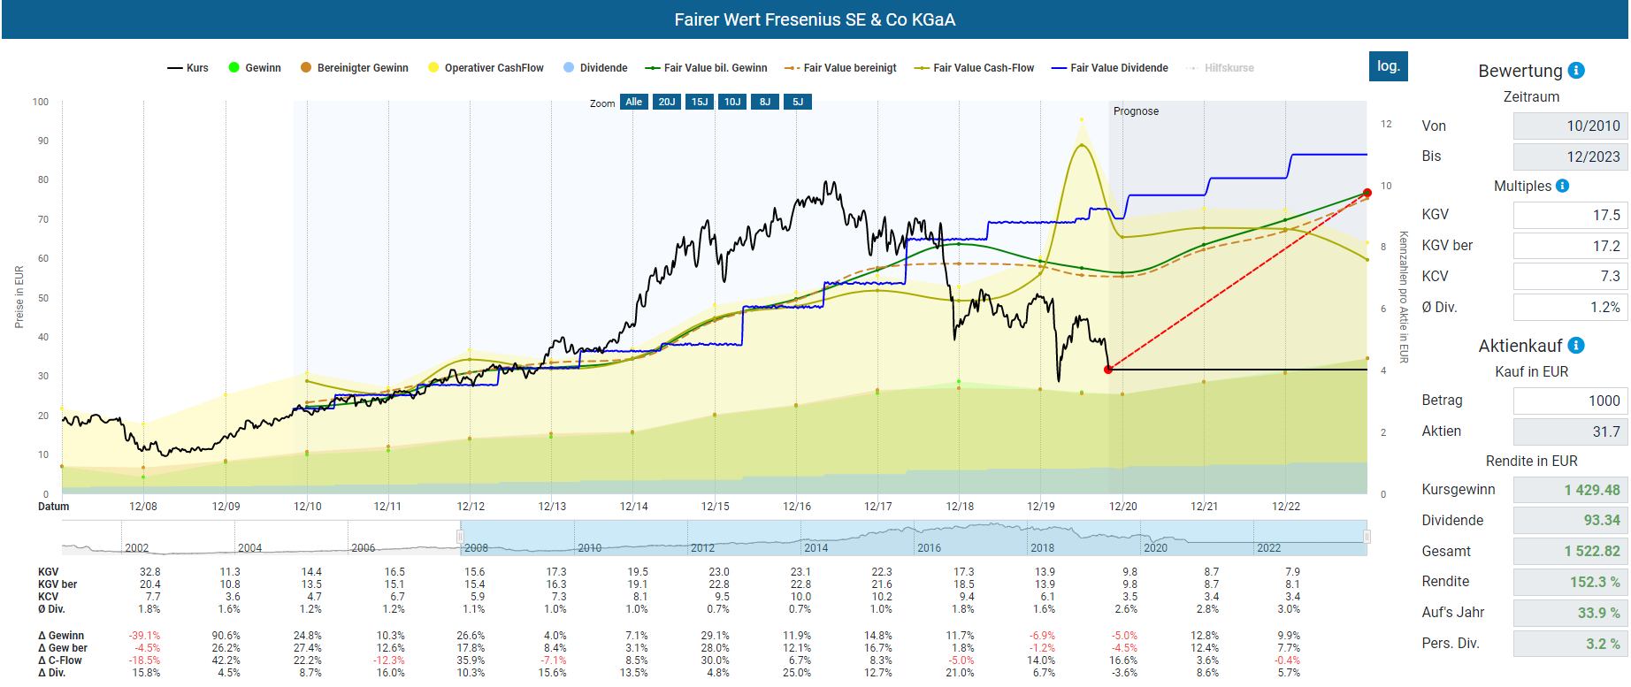Select the 10J zoom range
This screenshot has height=687, width=1631.
click(x=732, y=102)
